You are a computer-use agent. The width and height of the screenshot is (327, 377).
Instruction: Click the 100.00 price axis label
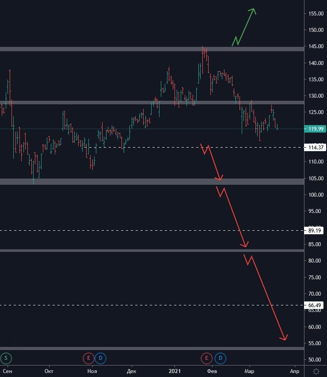point(316,195)
